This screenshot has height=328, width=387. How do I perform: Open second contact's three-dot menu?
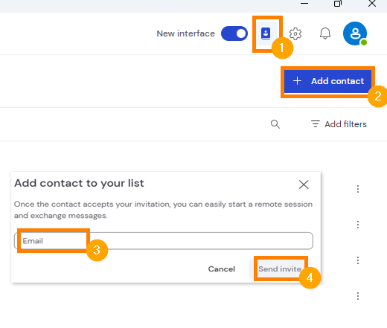pos(358,225)
